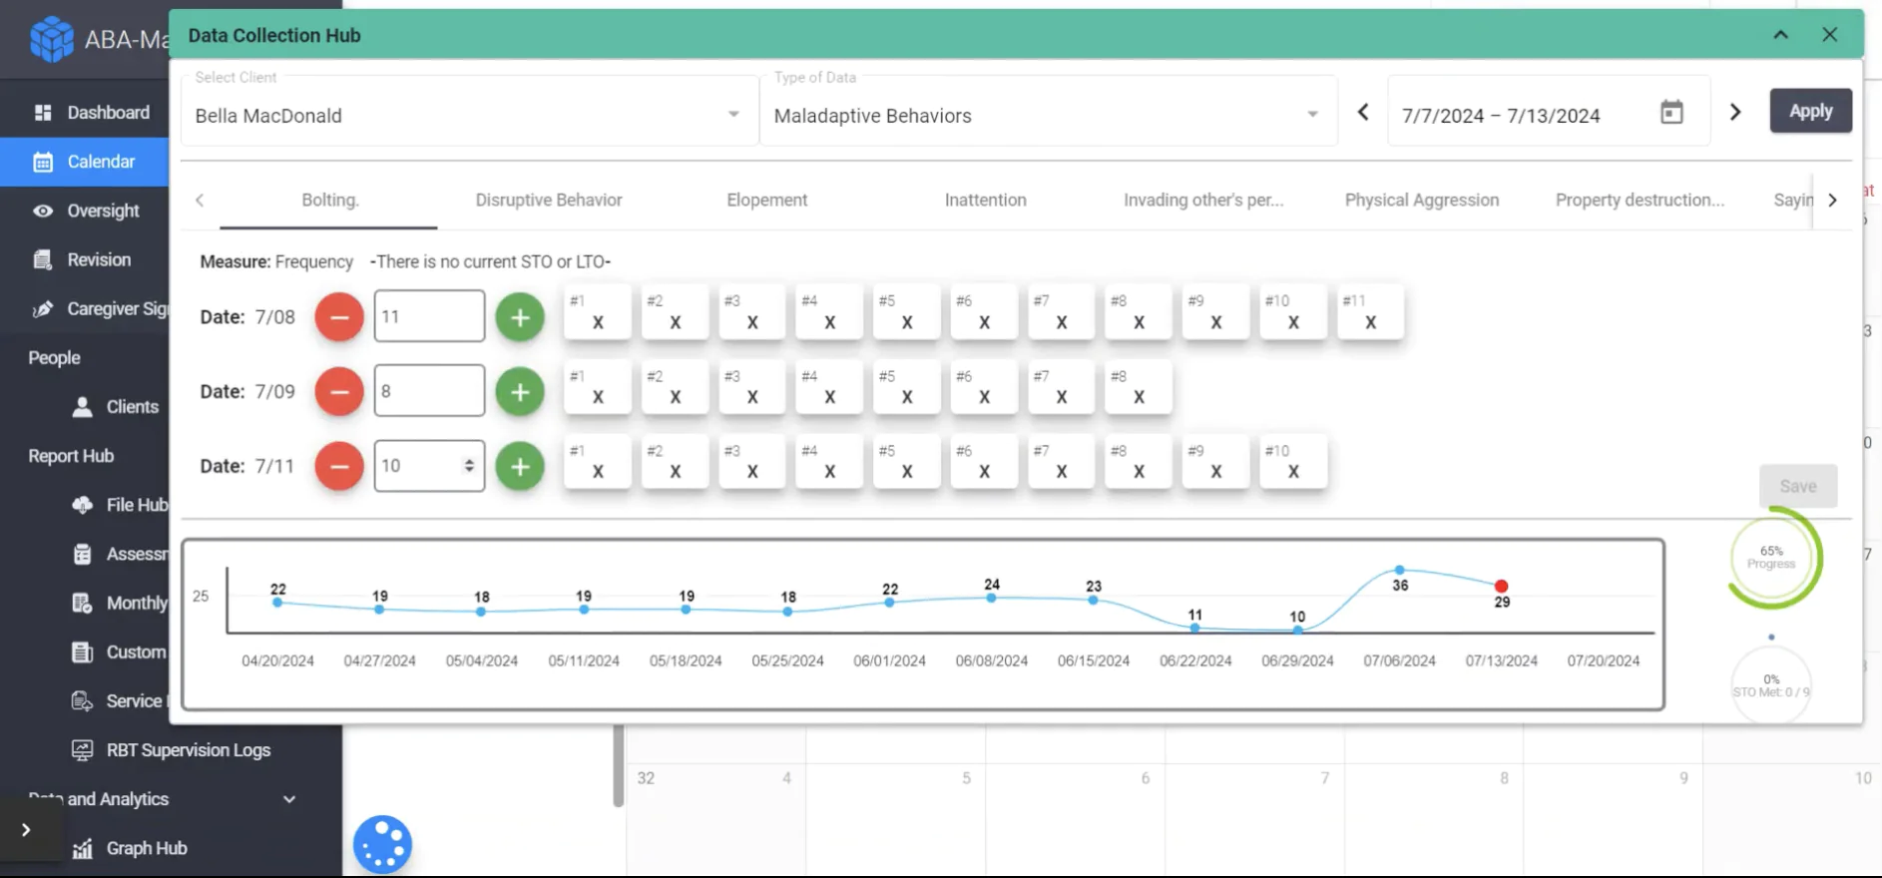Open Service report sidebar entry
Image resolution: width=1882 pixels, height=878 pixels.
point(120,700)
